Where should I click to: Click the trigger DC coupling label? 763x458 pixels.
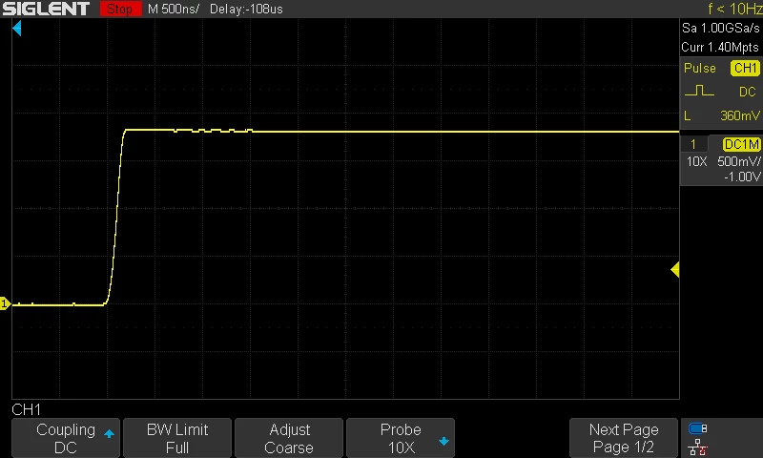point(748,92)
